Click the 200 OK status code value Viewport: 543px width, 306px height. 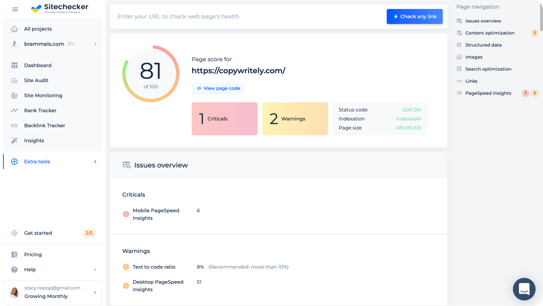click(x=412, y=110)
